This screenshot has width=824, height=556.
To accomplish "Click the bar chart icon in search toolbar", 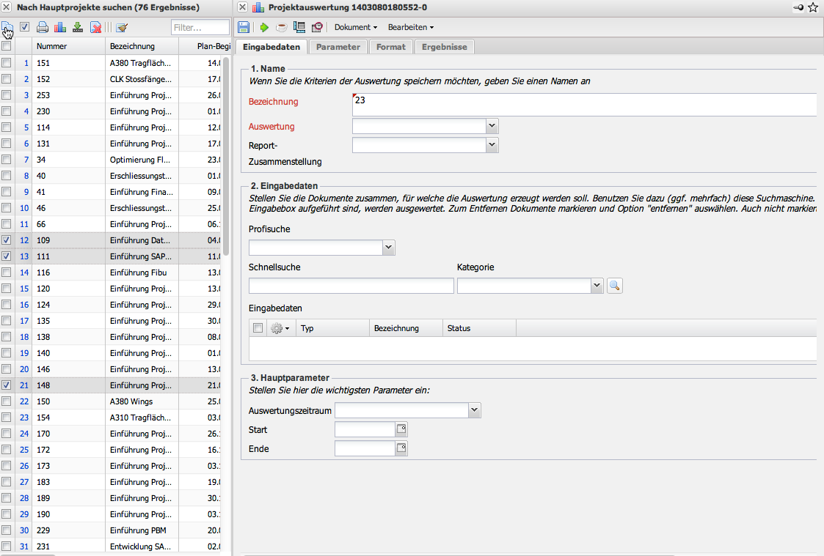I will click(x=60, y=28).
